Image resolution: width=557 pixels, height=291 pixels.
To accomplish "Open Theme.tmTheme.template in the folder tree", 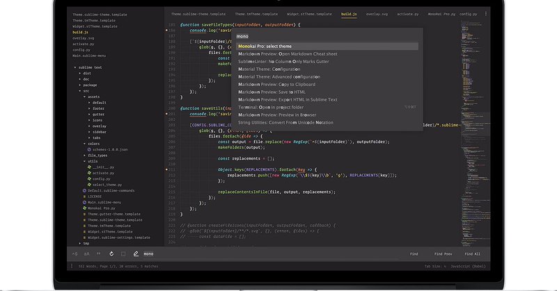I will [109, 226].
